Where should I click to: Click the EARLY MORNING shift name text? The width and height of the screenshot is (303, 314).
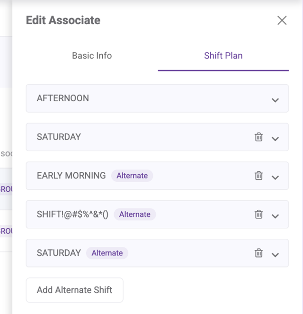point(71,176)
